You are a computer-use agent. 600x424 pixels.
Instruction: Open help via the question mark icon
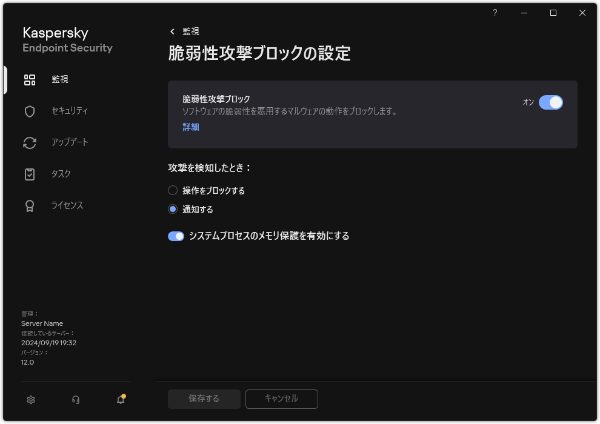pyautogui.click(x=495, y=13)
